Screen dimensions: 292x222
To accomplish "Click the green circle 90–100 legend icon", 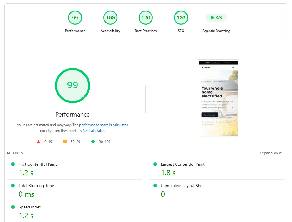I will click(x=93, y=142).
